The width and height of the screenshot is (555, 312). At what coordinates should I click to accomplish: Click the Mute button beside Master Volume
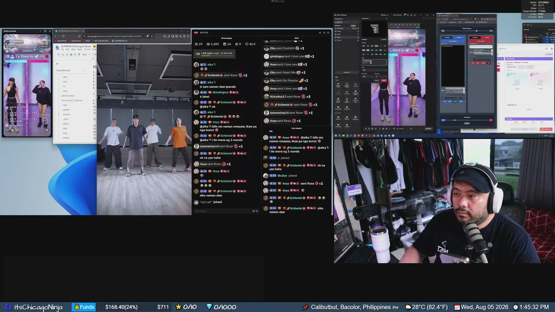pos(443,31)
